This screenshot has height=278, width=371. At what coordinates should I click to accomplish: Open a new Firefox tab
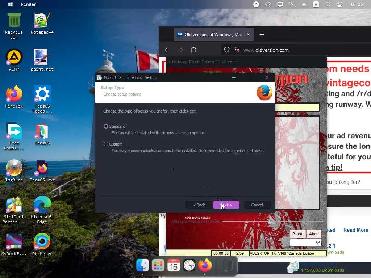[x=262, y=35]
